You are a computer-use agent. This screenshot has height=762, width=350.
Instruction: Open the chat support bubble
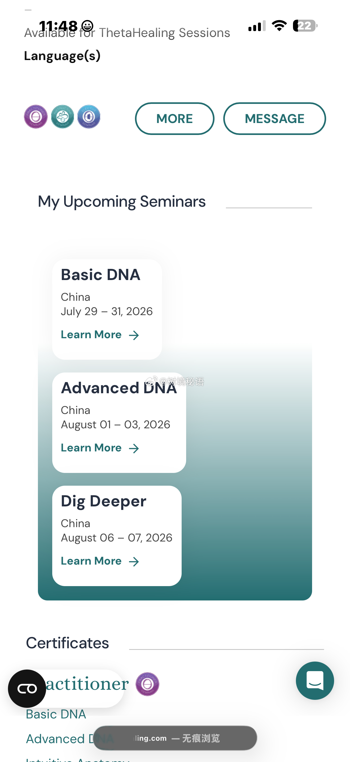click(x=315, y=681)
